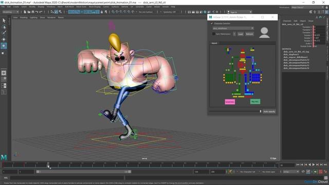Click the range slider end handle

tap(130, 172)
